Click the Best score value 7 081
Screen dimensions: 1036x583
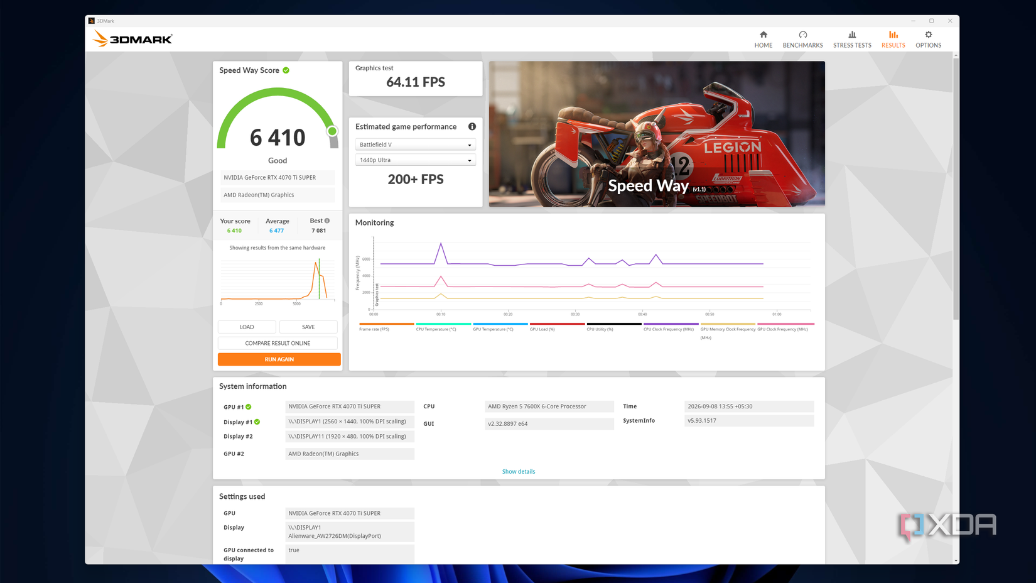tap(319, 231)
